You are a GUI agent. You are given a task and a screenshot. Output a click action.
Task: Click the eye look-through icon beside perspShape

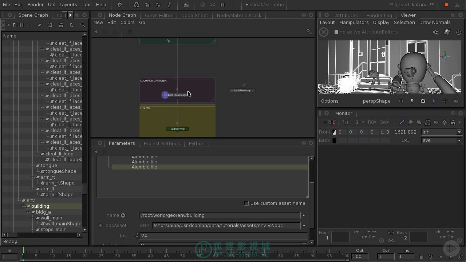401,101
